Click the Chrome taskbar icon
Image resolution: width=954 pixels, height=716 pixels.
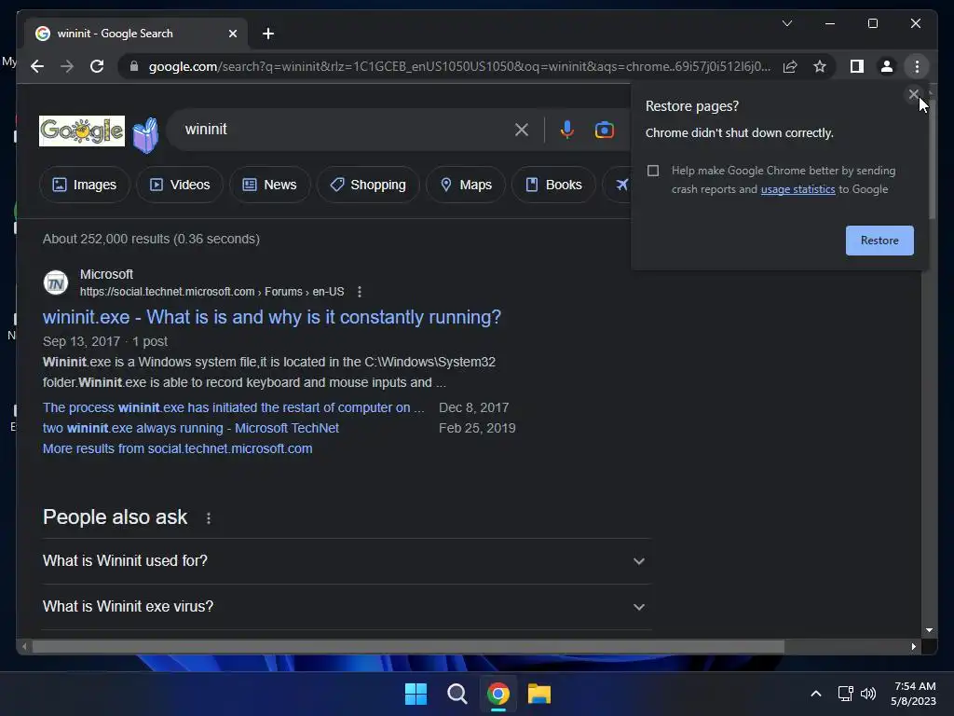[x=498, y=694]
